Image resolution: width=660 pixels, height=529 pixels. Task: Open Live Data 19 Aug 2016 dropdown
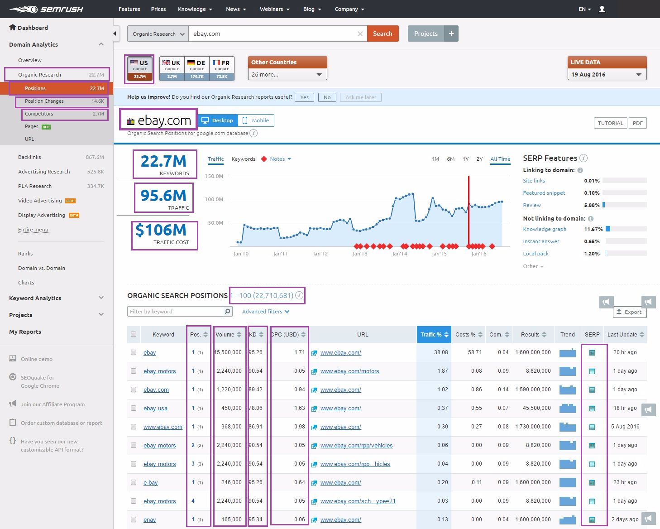(607, 74)
